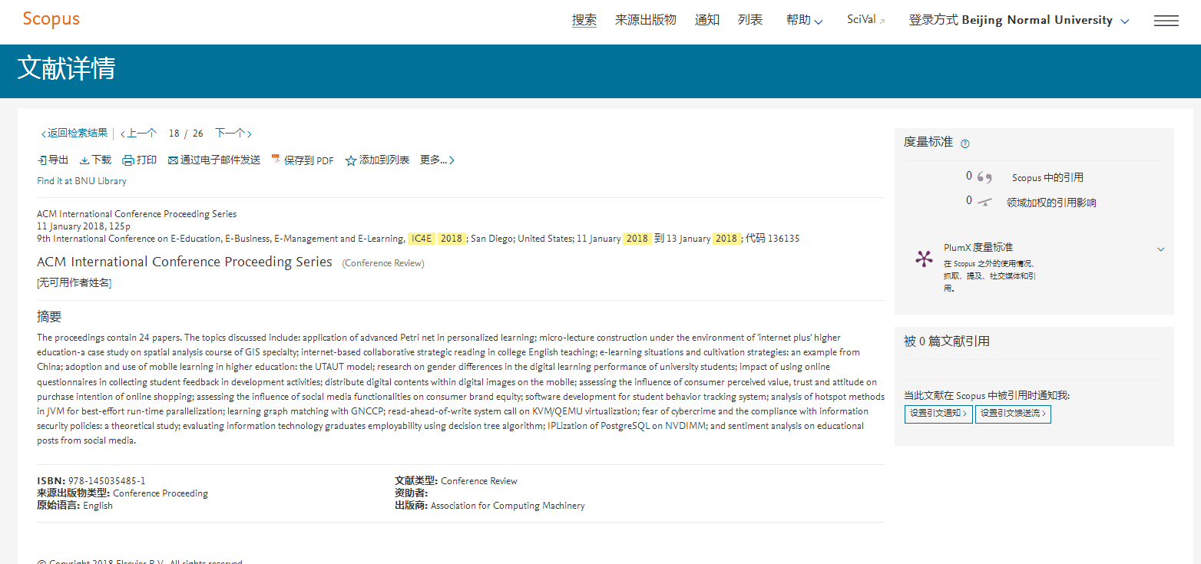Click 设置引文通知 button
Image resolution: width=1201 pixels, height=564 pixels.
click(938, 414)
